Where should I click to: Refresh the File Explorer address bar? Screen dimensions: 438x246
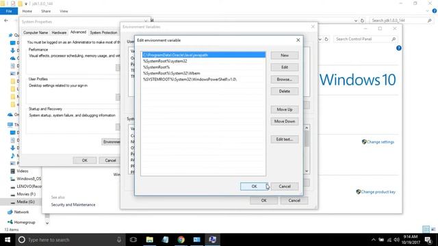[362, 20]
